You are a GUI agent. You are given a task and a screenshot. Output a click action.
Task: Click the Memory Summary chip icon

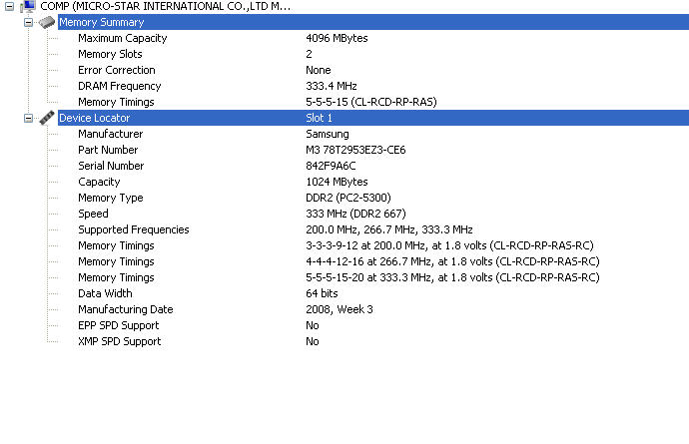(x=47, y=22)
